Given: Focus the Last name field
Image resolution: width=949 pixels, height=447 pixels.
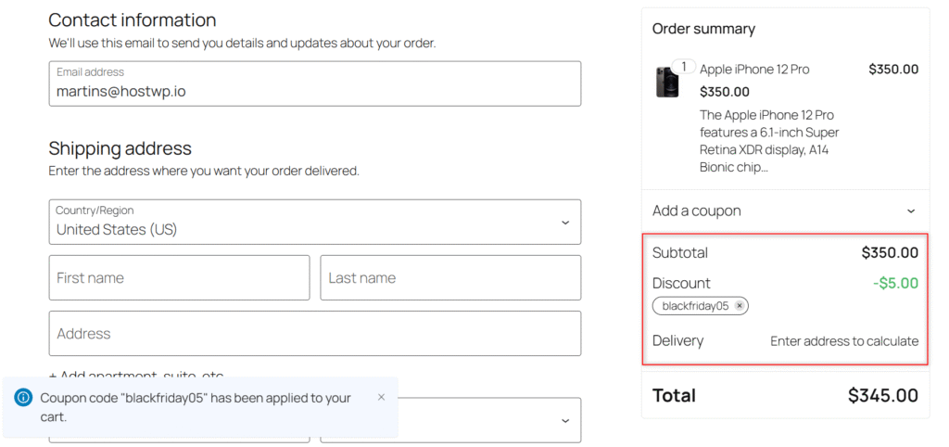Looking at the screenshot, I should click(x=450, y=278).
